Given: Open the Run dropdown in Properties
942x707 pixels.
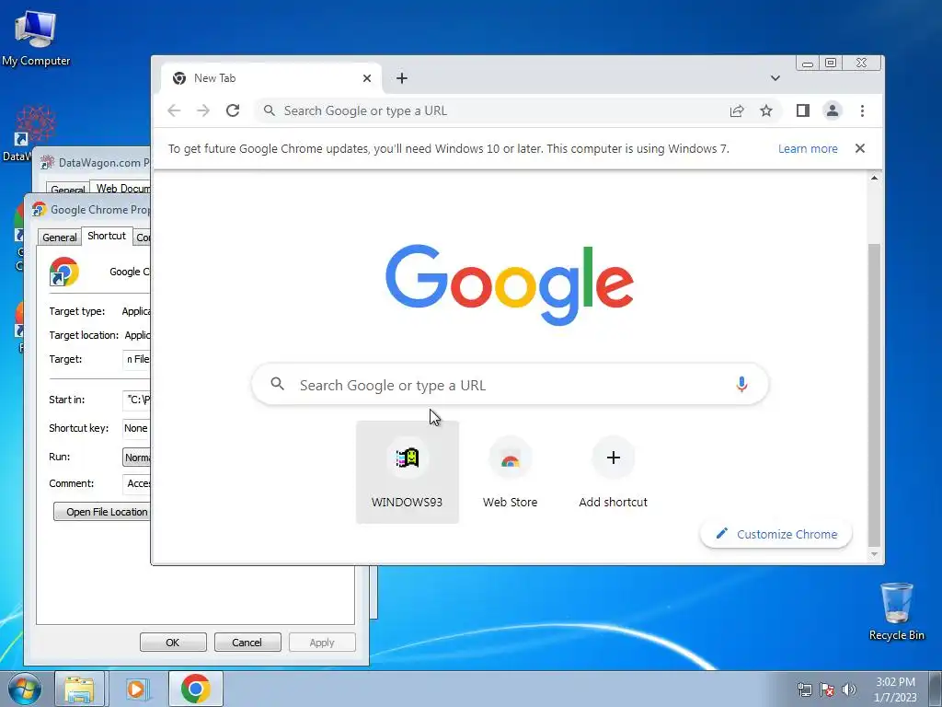Looking at the screenshot, I should 137,457.
